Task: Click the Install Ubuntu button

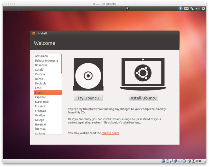Action: (143, 98)
